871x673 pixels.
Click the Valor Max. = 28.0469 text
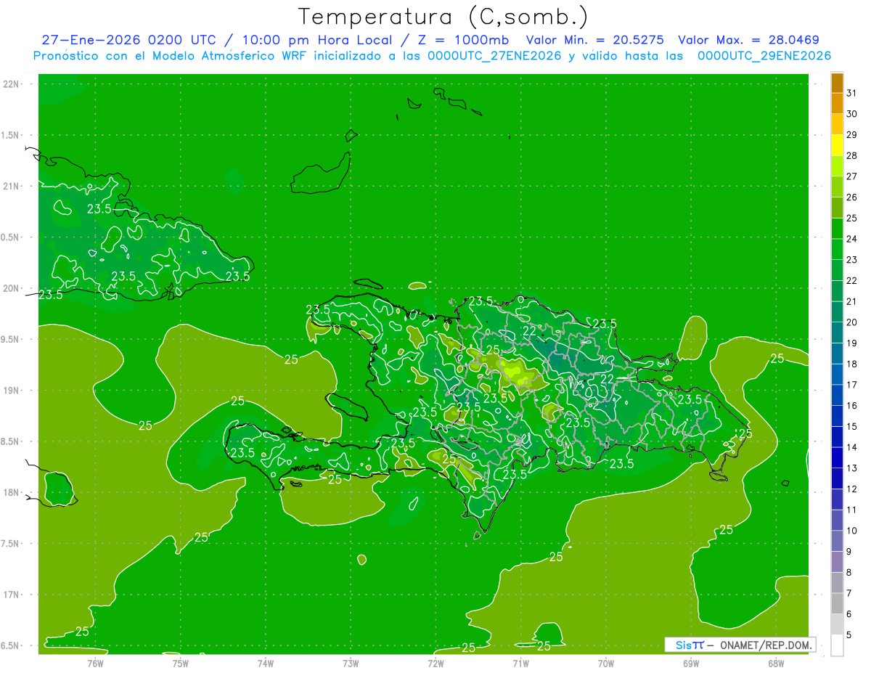749,40
